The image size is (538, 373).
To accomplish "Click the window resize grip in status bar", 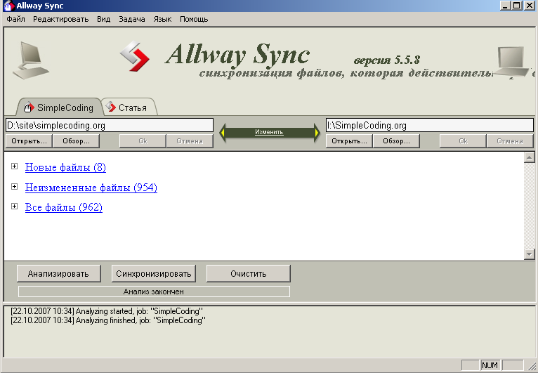I will click(531, 365).
